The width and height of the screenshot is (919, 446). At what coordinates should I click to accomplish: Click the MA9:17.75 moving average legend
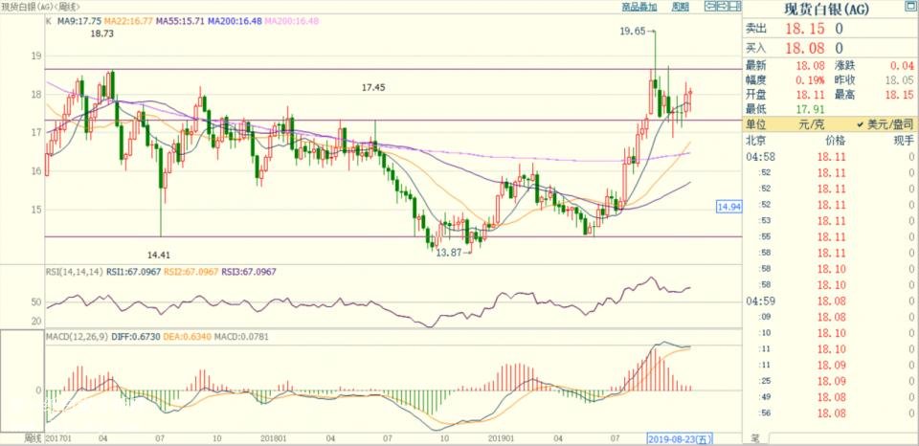pos(81,18)
